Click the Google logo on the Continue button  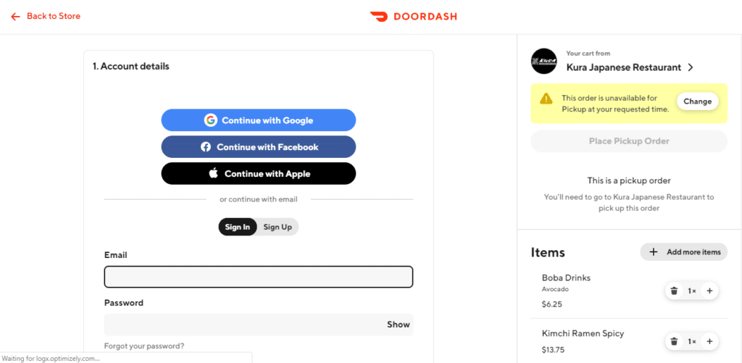(x=211, y=120)
